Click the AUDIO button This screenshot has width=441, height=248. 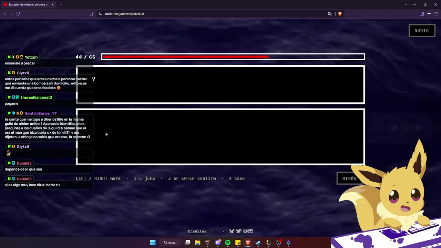(421, 31)
